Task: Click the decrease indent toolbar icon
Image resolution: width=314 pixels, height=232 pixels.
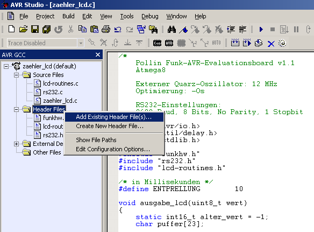Action: tap(242, 30)
